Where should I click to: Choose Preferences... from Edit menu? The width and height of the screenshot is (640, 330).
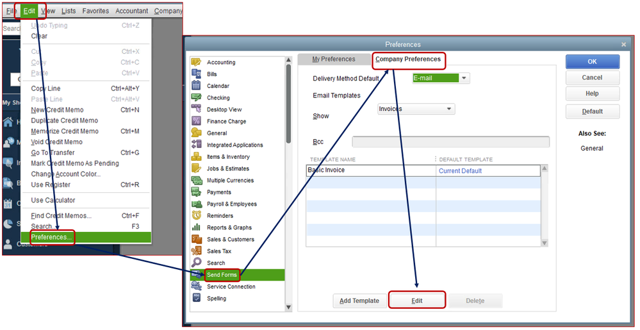point(86,237)
